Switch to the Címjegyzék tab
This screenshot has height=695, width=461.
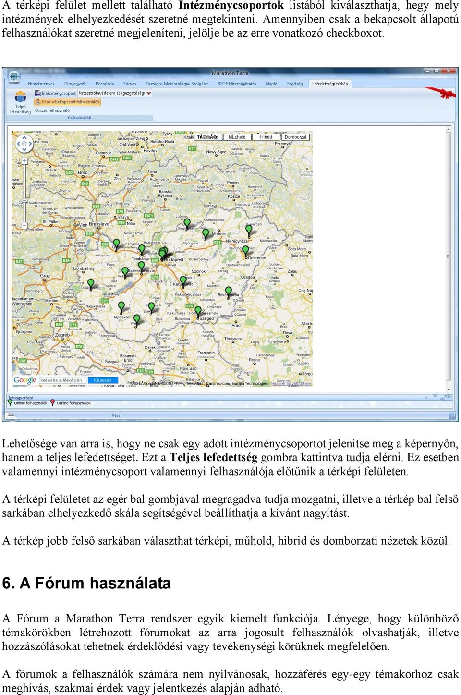click(75, 84)
